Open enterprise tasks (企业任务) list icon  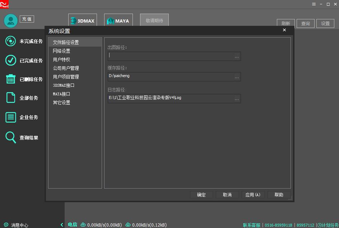click(x=11, y=117)
